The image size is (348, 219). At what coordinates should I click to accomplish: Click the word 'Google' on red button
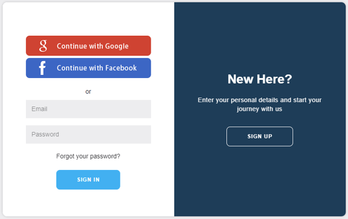click(117, 46)
